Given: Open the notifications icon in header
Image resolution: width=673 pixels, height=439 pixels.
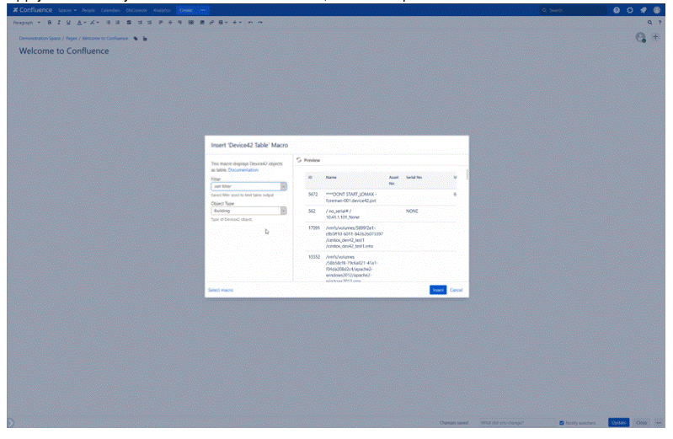Looking at the screenshot, I should [x=644, y=10].
